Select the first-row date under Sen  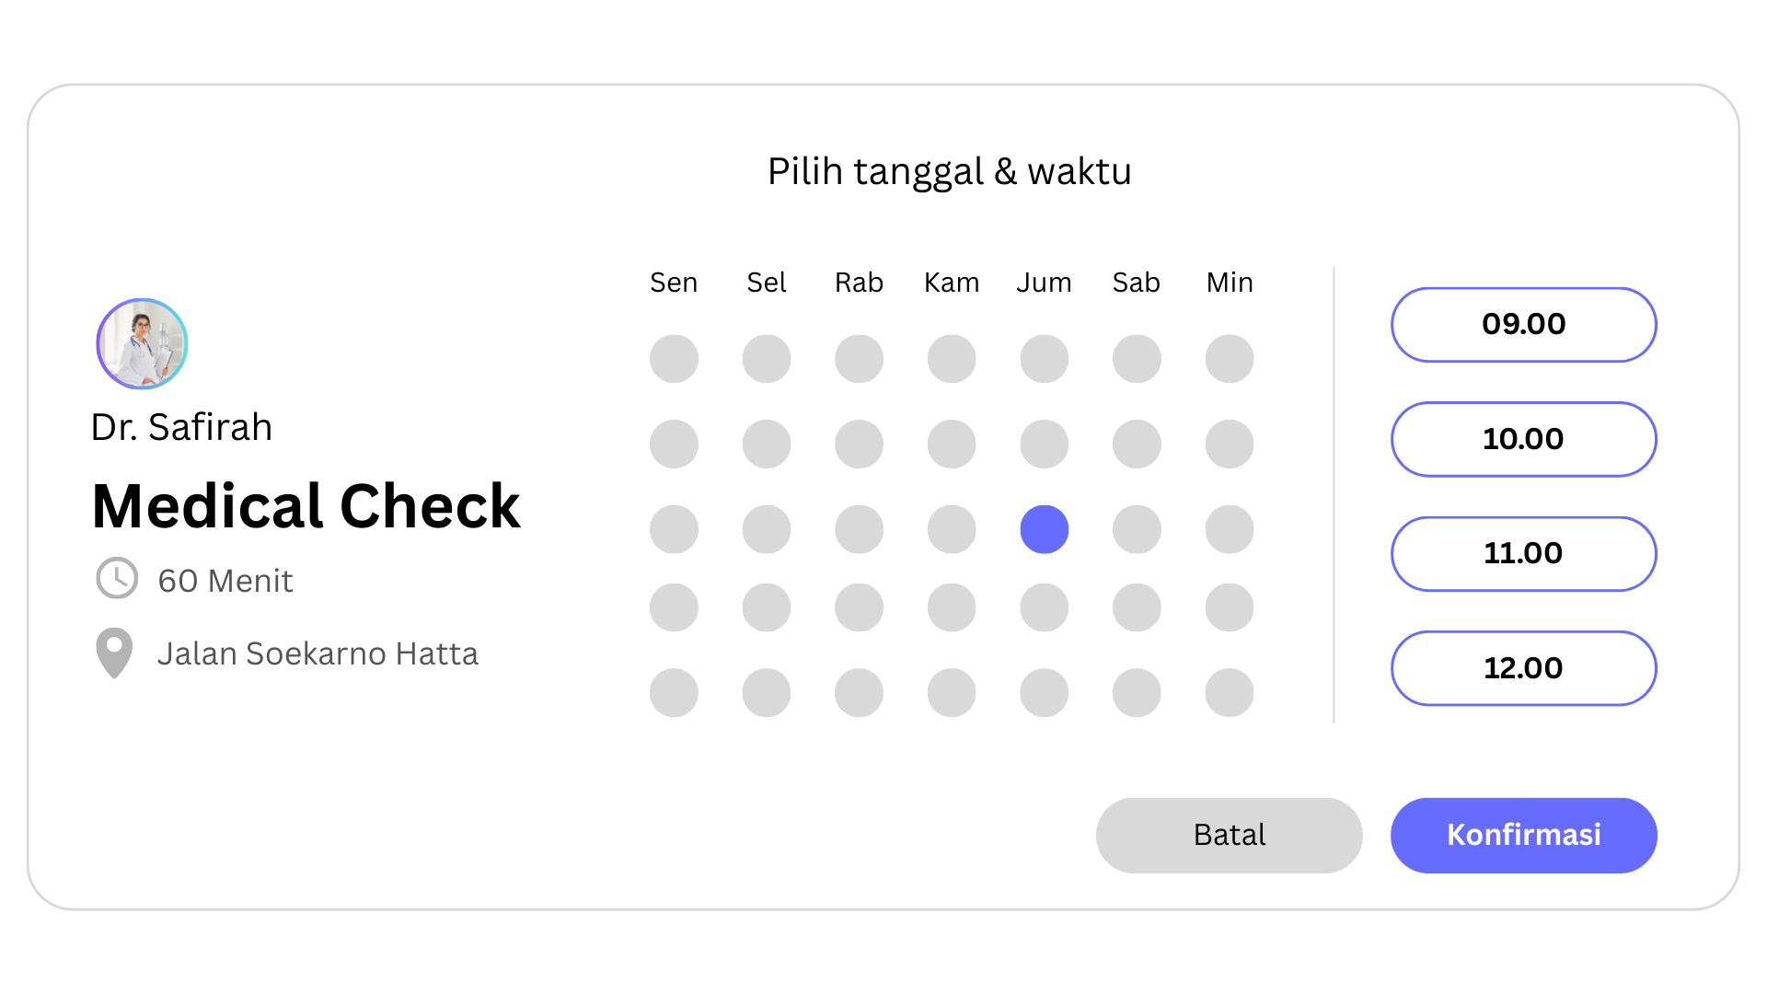coord(674,358)
